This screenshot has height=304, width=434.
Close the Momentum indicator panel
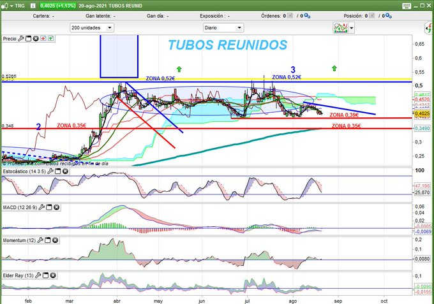pyautogui.click(x=55, y=240)
